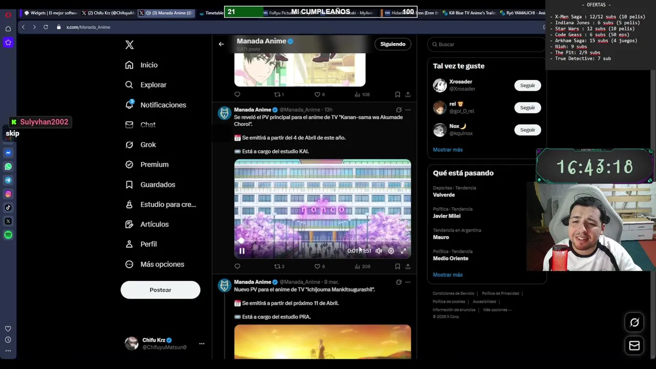Screen dimensions: 656x369
Task: Follow rel @gol_D_rel
Action: tap(527, 108)
